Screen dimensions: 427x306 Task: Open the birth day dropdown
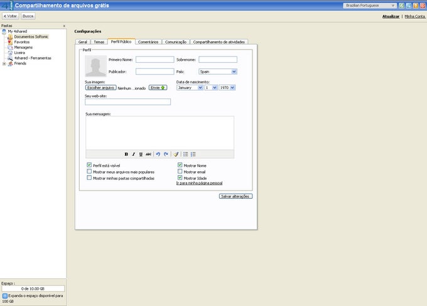click(x=211, y=88)
